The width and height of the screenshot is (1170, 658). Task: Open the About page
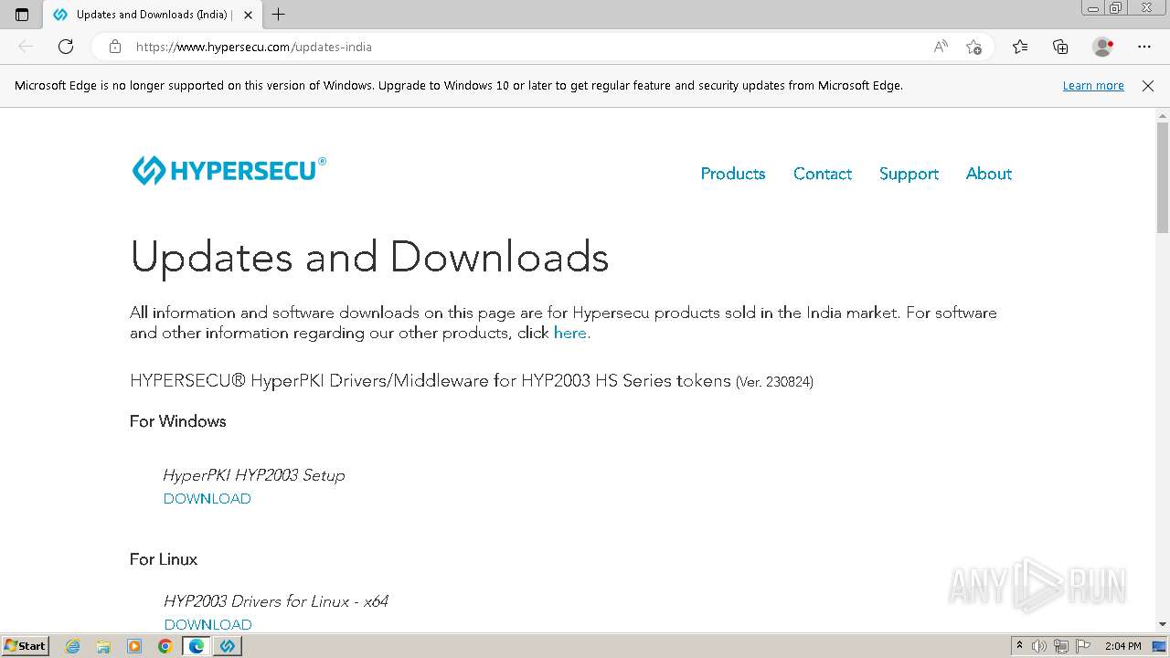click(x=988, y=174)
